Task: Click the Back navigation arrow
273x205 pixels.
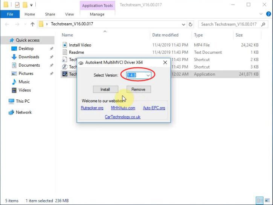Action: tap(7, 24)
